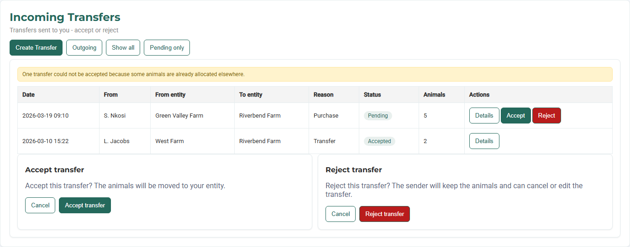The image size is (630, 247).
Task: Click the Create Transfer button
Action: (x=36, y=47)
